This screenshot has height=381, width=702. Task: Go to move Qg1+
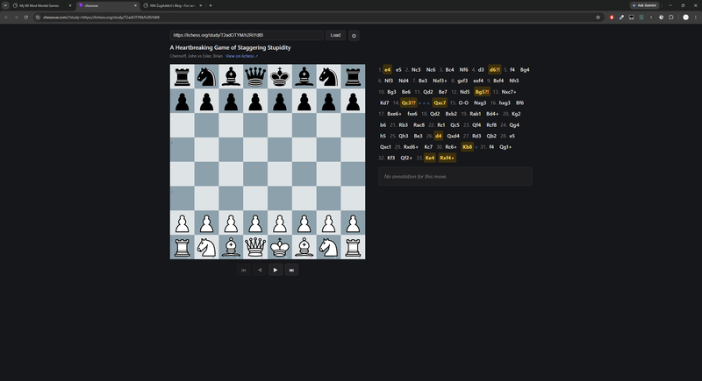505,147
